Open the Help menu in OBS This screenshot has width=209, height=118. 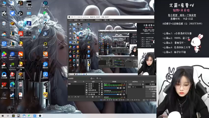point(112,20)
